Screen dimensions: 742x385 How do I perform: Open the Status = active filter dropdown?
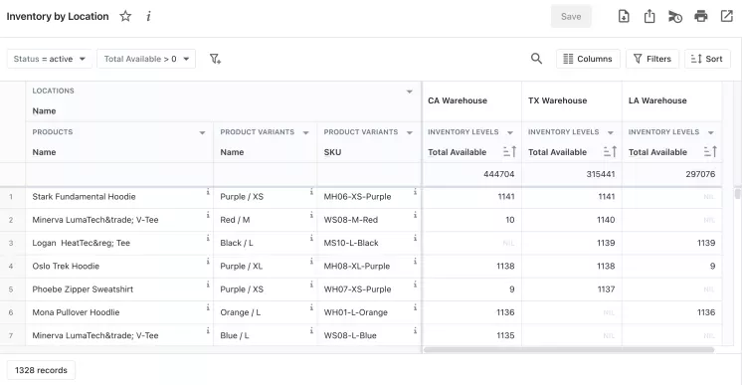[x=49, y=59]
